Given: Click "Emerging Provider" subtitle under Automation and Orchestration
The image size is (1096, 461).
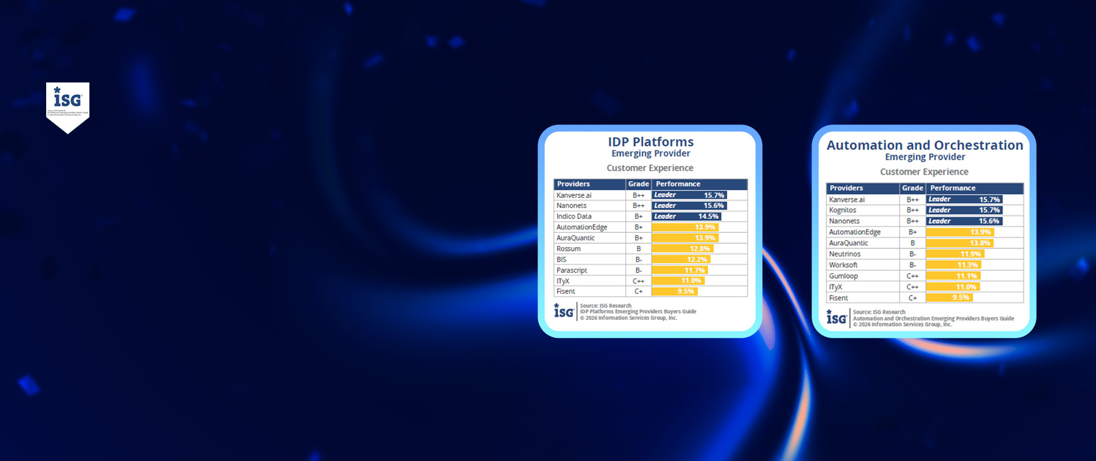Looking at the screenshot, I should (925, 157).
